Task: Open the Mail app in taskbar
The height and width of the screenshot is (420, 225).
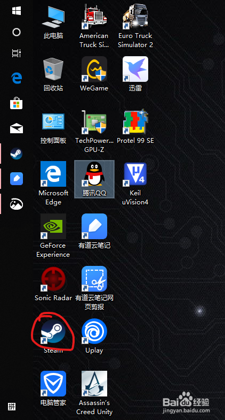Action: tap(17, 128)
